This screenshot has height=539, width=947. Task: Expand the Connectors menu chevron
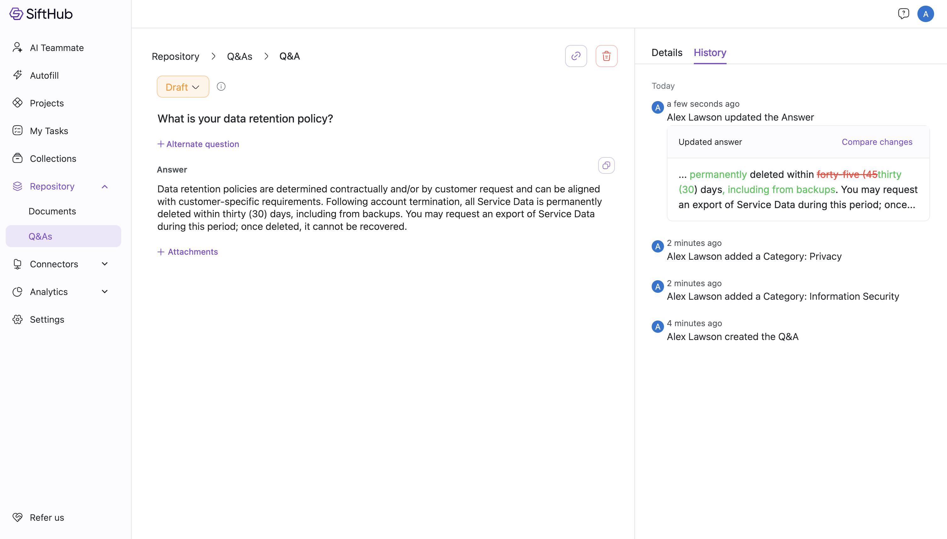coord(105,264)
